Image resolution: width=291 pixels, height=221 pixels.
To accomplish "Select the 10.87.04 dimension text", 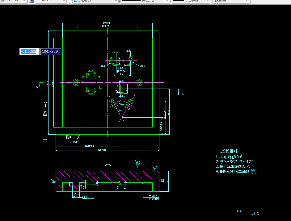I will point(121,71).
